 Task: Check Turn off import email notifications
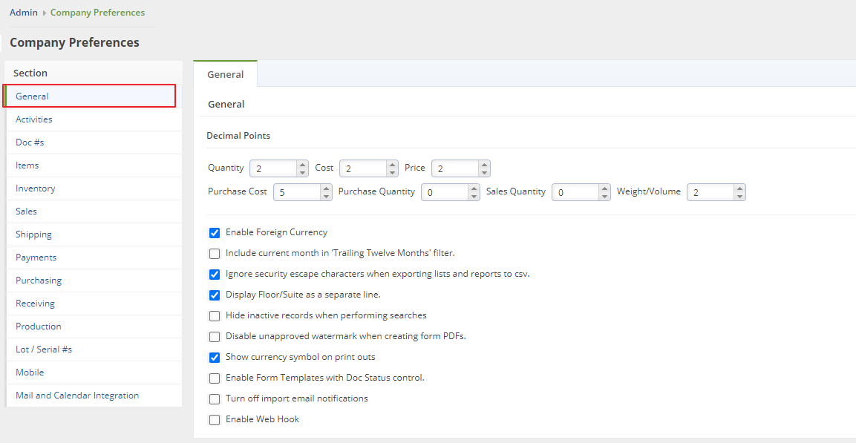215,398
